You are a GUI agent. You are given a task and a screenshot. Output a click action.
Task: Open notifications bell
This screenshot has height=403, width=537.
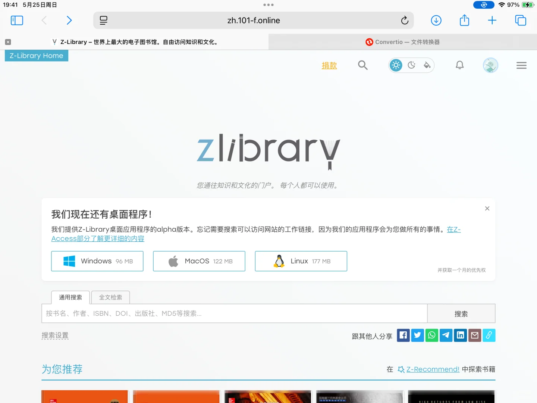pos(460,65)
